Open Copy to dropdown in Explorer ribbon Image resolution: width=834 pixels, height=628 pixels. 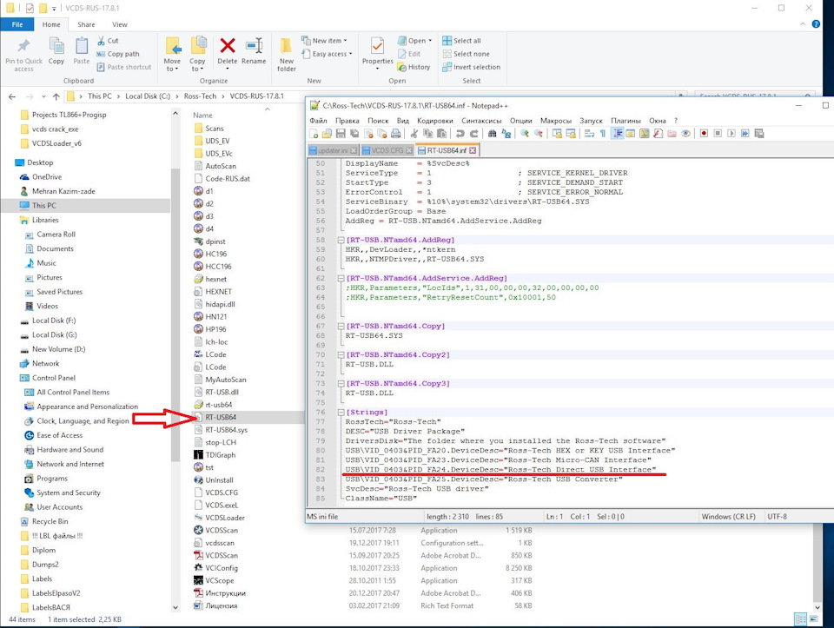coord(197,54)
